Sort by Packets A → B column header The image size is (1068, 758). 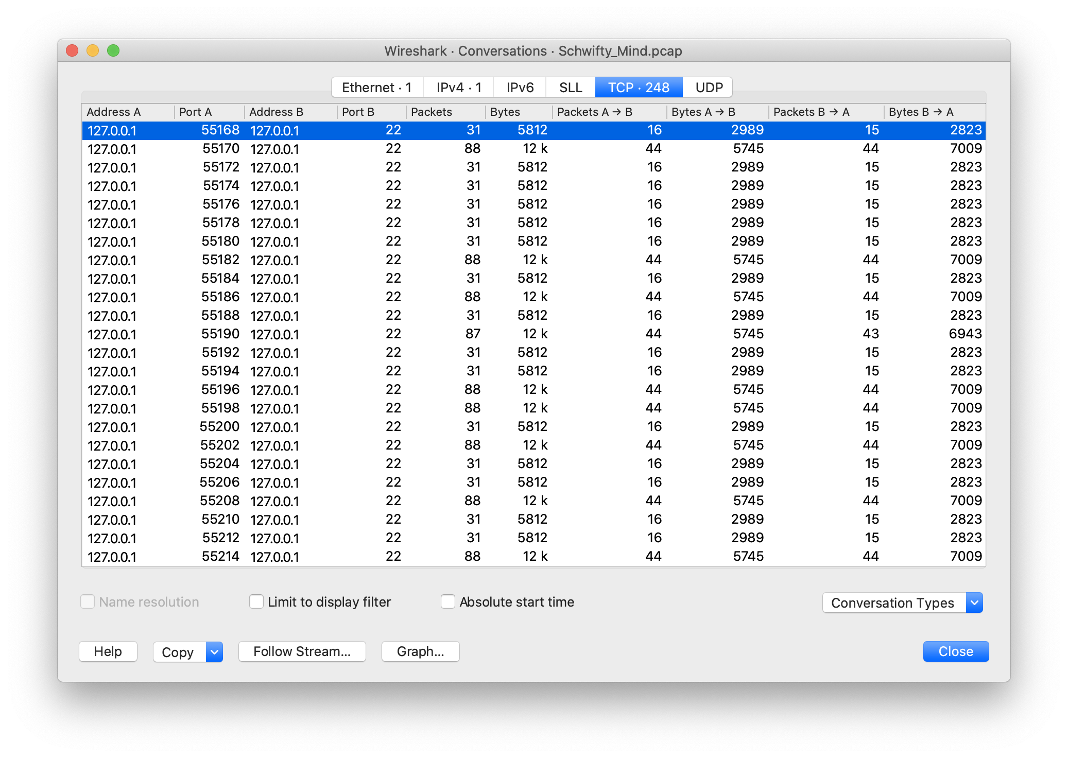tap(610, 112)
